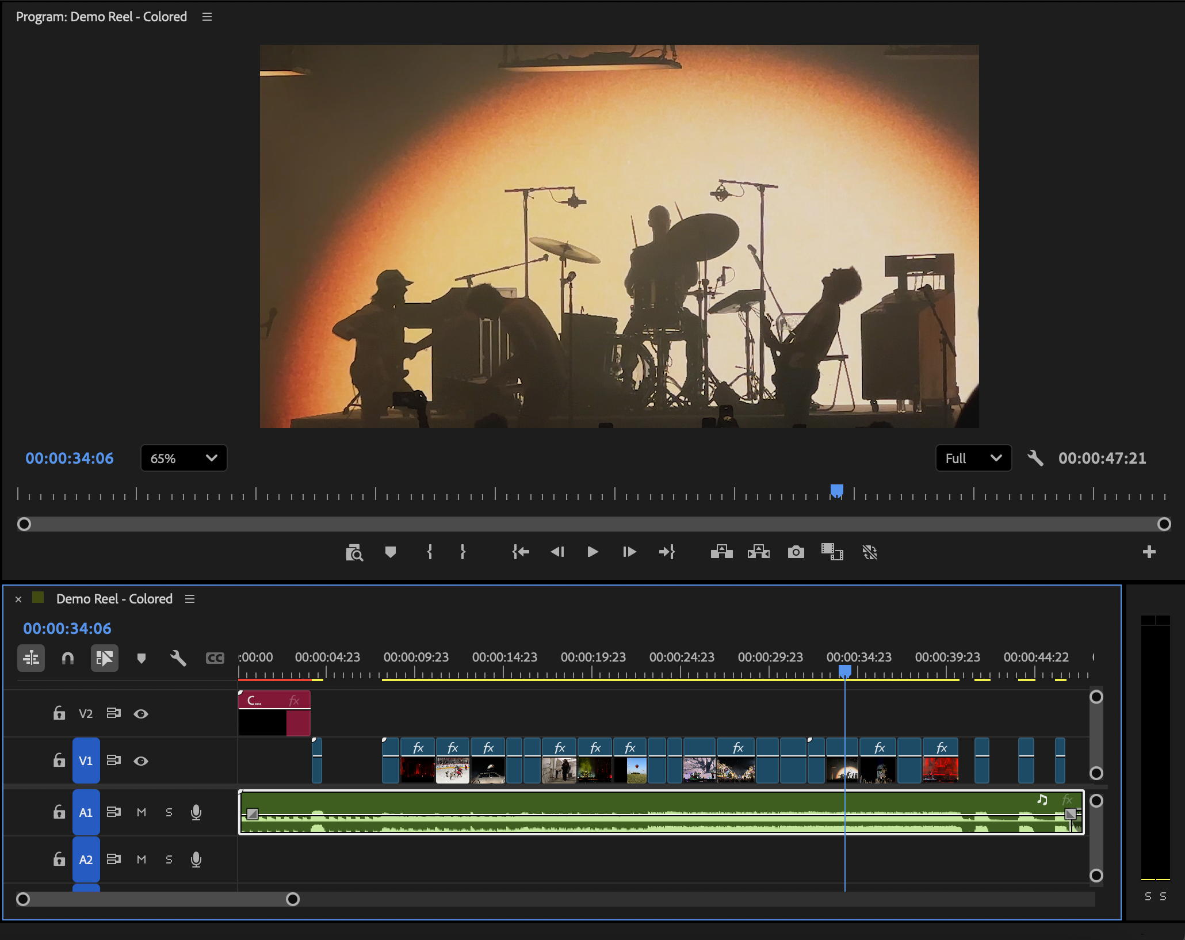Screen dimensions: 1185x940
Task: Click the Mark In bracket icon
Action: point(429,552)
